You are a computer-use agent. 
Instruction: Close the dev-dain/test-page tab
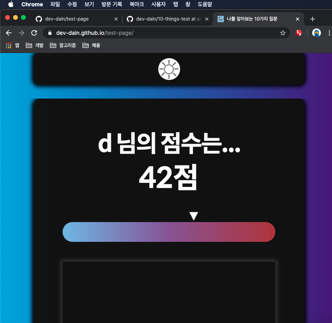tap(116, 19)
